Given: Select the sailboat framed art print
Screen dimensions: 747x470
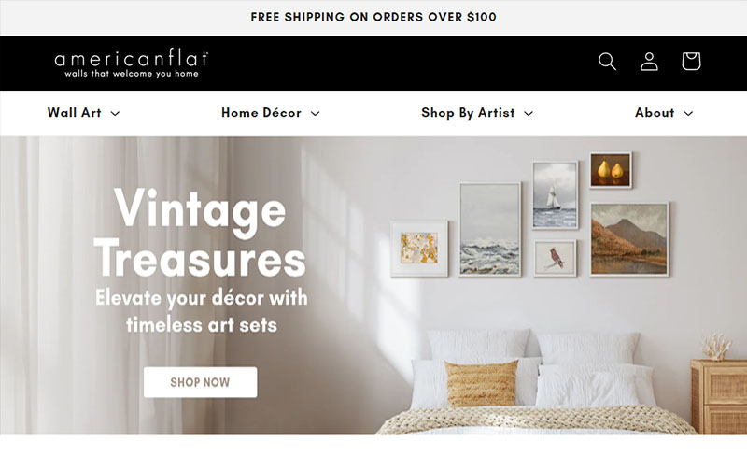Looking at the screenshot, I should coord(555,194).
